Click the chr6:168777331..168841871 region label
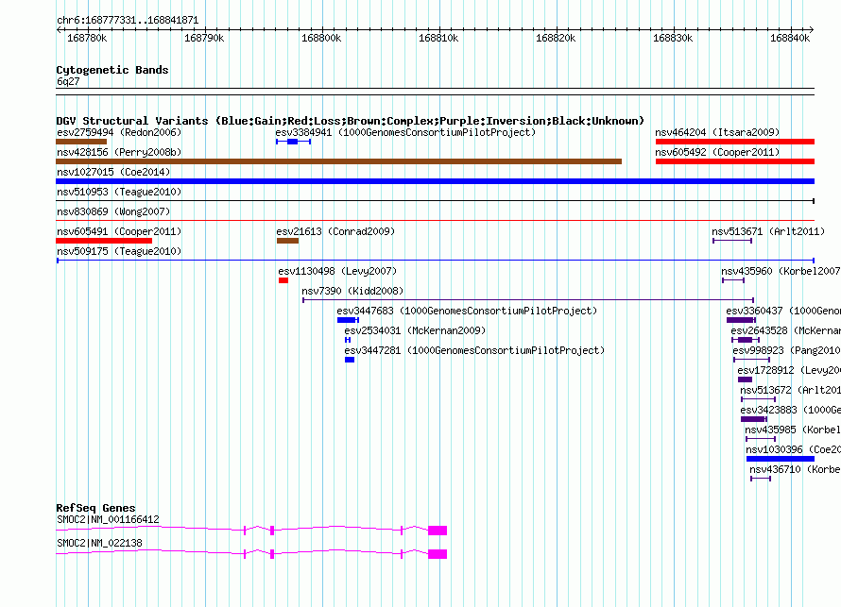The height and width of the screenshot is (607, 841). pos(128,20)
